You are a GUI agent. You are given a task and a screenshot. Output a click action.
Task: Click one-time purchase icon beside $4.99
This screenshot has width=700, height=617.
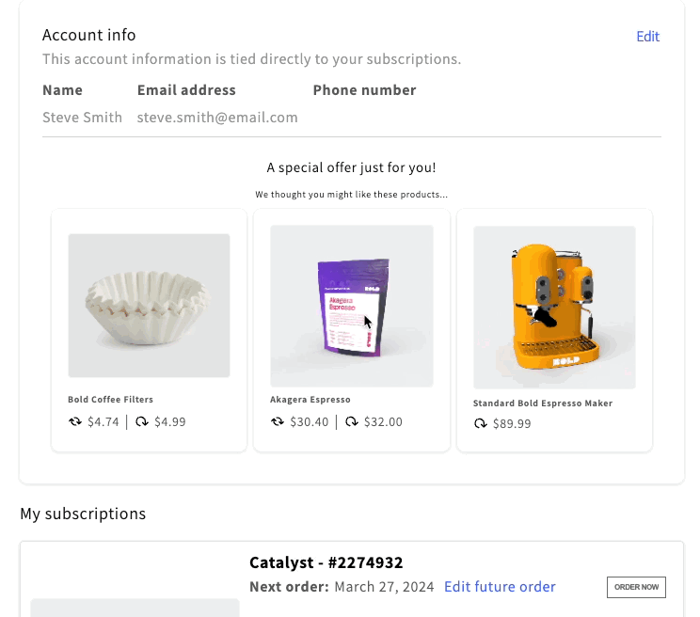[x=142, y=421]
